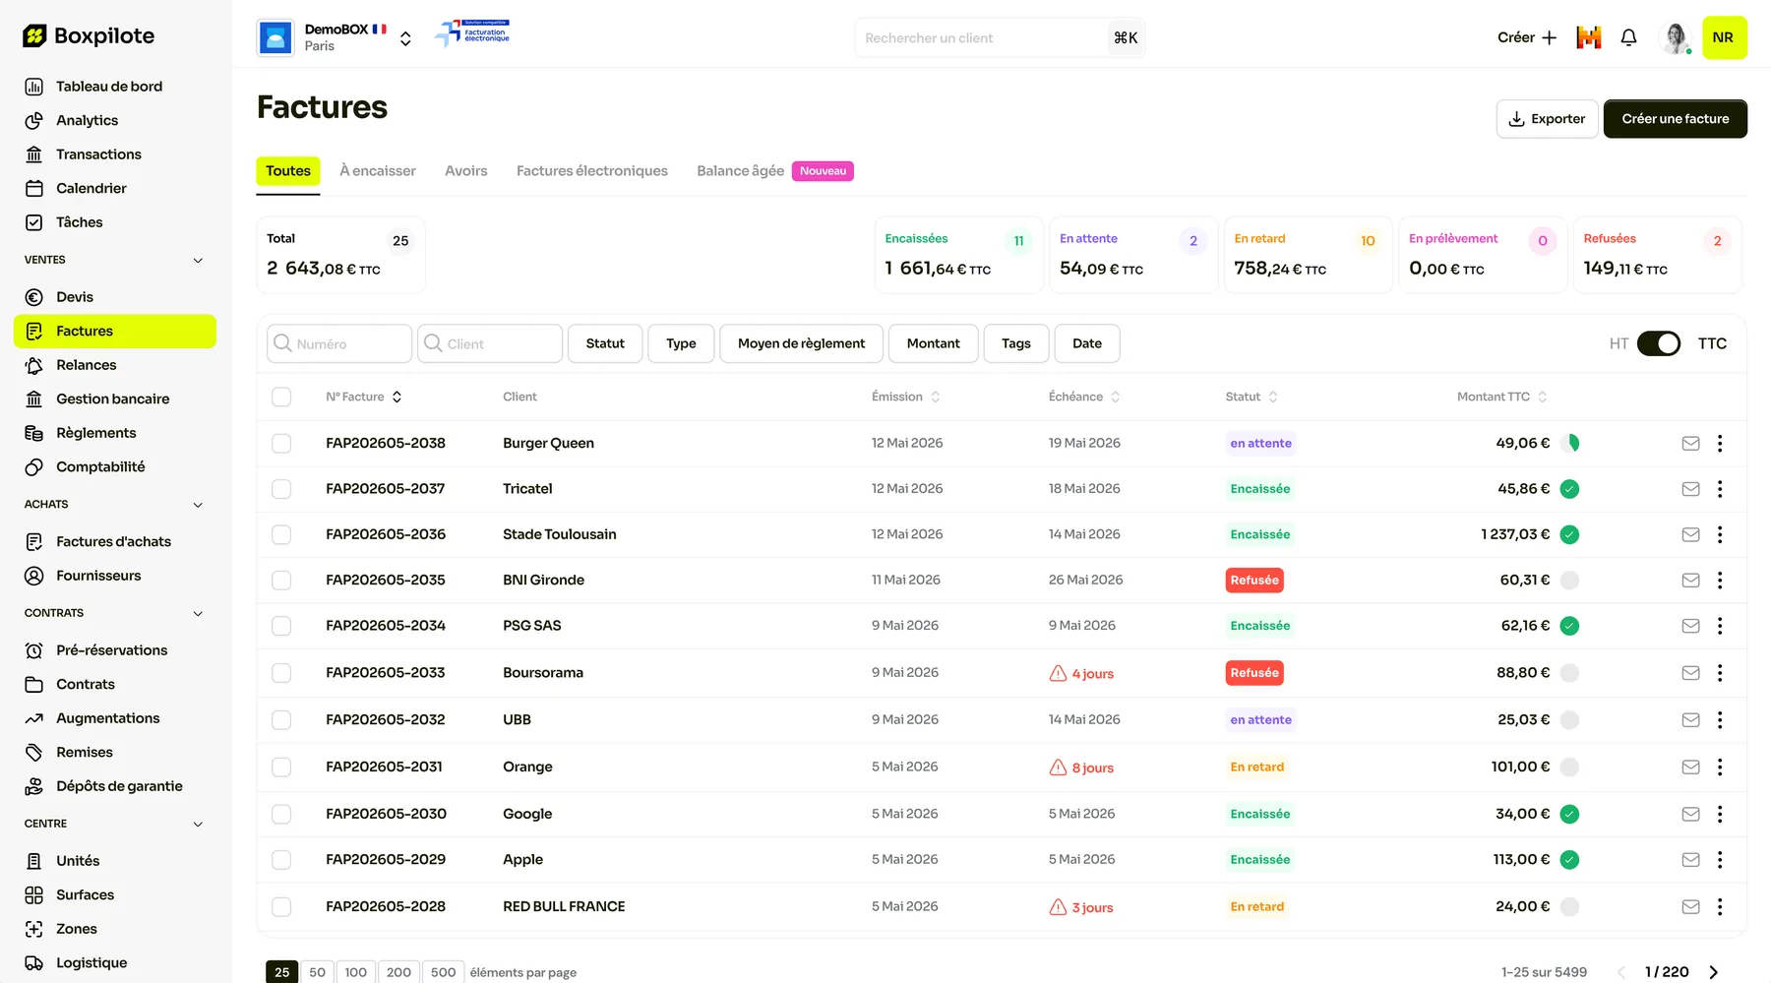Viewport: 1771px width, 983px height.
Task: Collapse the ACHATS sidebar section
Action: point(198,505)
